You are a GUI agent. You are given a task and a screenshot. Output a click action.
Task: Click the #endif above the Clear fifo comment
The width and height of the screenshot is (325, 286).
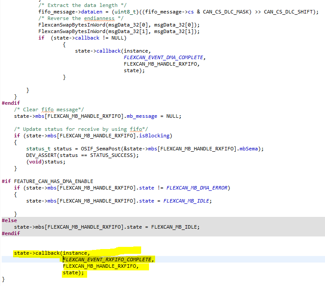11,103
